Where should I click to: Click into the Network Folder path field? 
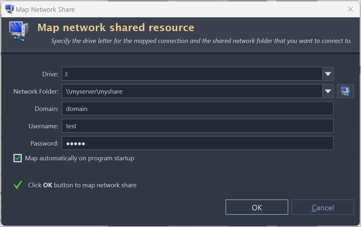click(192, 91)
